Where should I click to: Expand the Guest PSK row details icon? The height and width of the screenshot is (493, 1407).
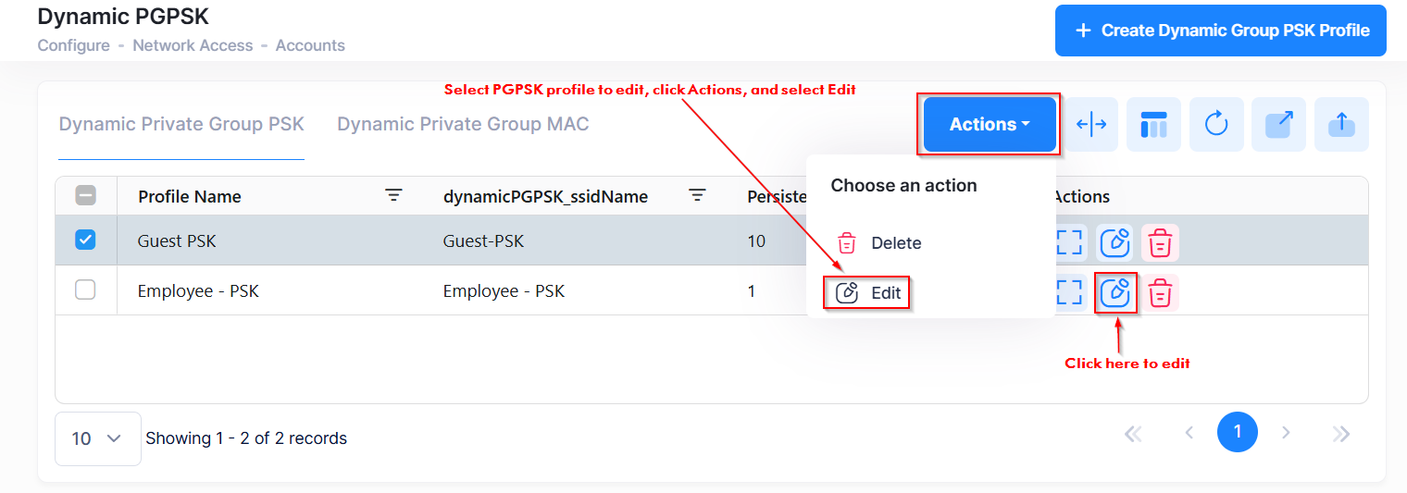click(x=1069, y=243)
